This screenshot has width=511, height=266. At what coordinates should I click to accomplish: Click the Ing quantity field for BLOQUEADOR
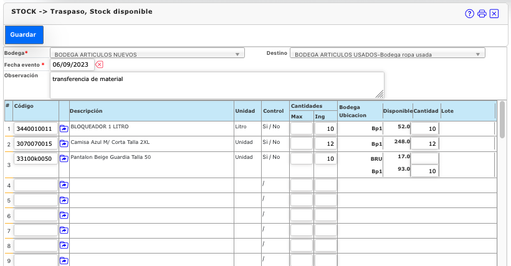tap(325, 128)
